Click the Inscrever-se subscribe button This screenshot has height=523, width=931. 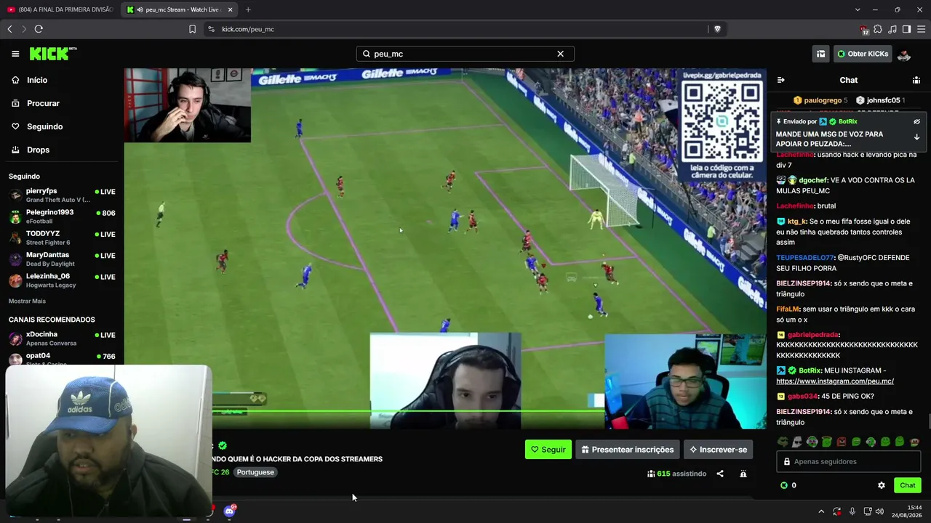[x=719, y=450]
